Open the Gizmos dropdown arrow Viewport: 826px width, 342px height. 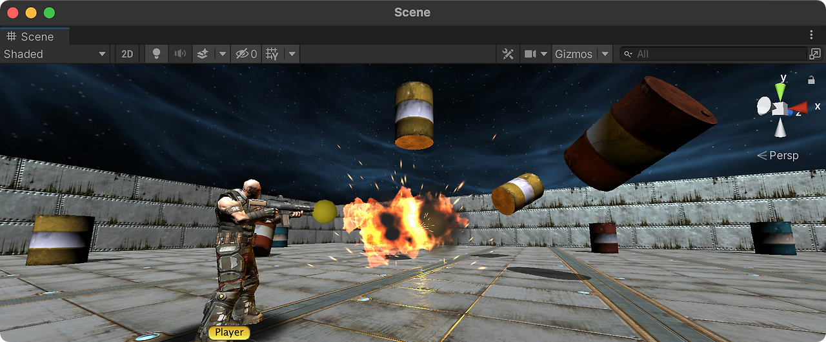605,54
